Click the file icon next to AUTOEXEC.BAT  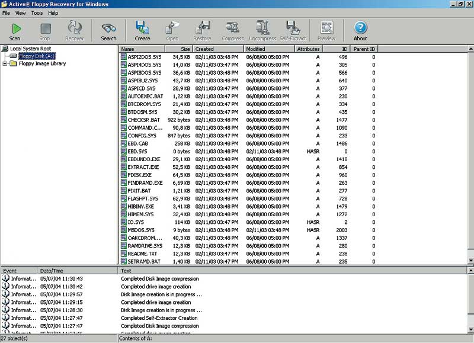pyautogui.click(x=124, y=96)
